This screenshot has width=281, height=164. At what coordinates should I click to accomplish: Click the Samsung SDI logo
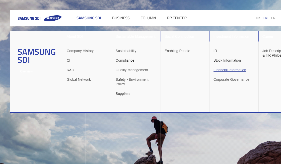tap(29, 18)
